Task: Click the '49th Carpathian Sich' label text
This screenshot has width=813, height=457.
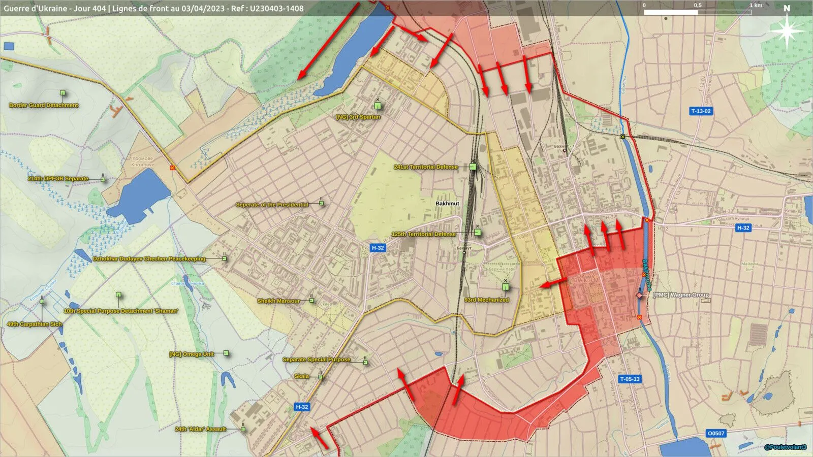Action: coord(35,324)
